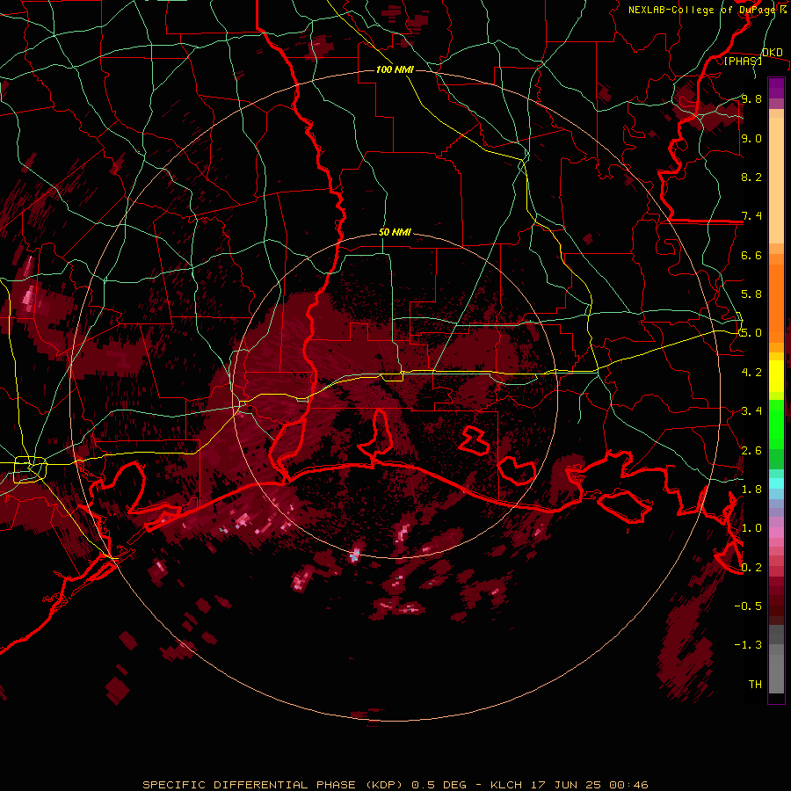Click the 3.4 value on the color scale
This screenshot has width=791, height=791.
[x=751, y=411]
